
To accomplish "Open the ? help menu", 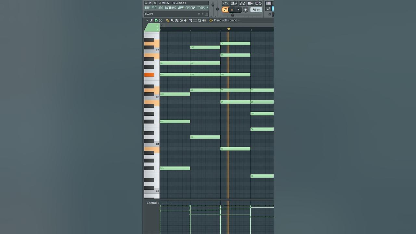I will pos(207,8).
